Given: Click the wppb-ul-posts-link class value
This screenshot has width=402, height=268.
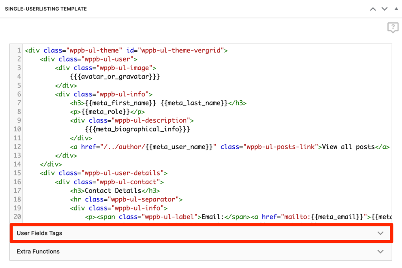Looking at the screenshot, I should point(281,147).
